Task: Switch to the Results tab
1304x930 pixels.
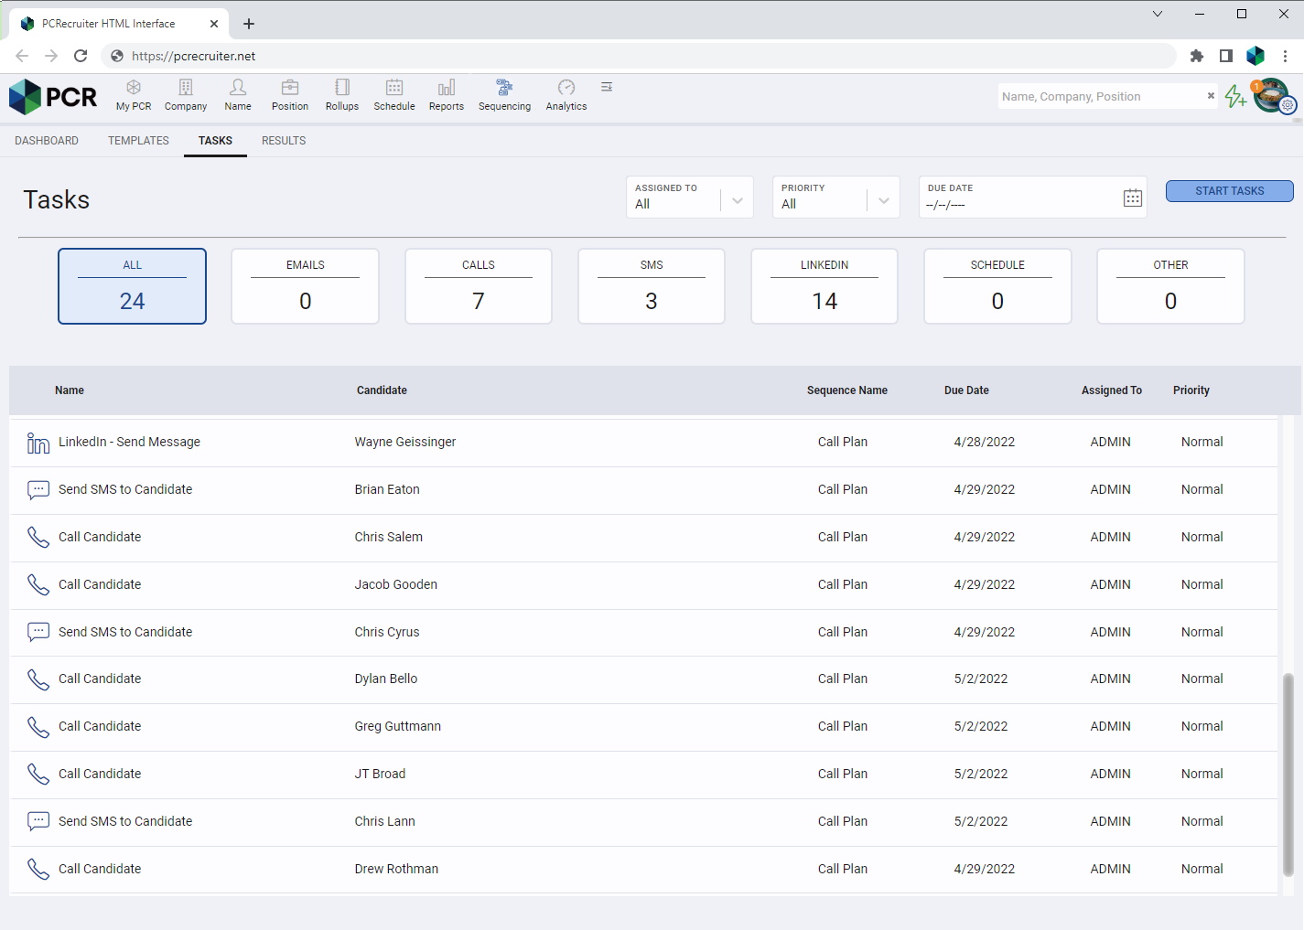Action: click(x=284, y=141)
